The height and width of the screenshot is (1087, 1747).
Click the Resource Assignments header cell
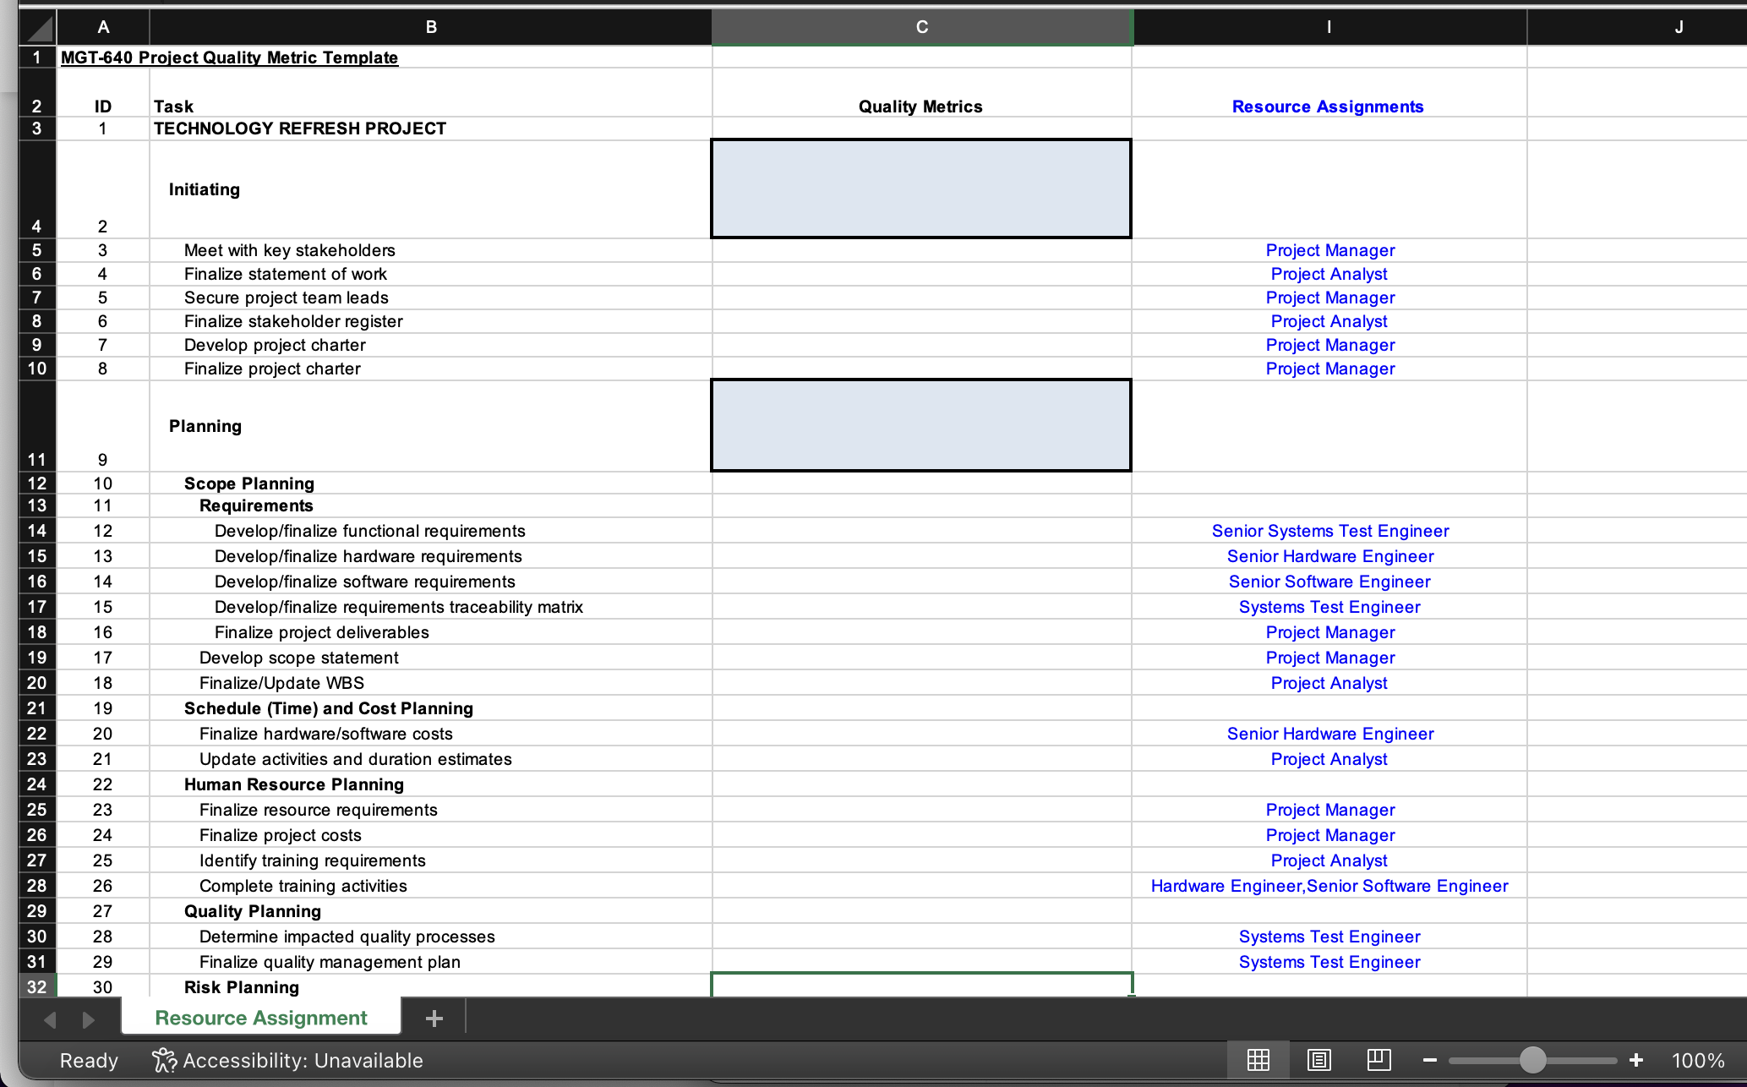pyautogui.click(x=1327, y=107)
